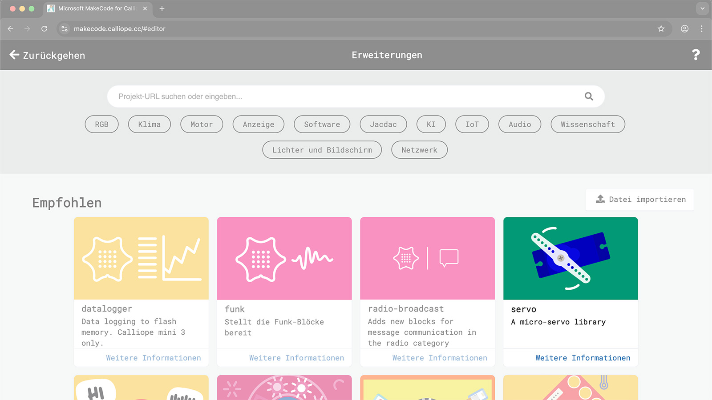The height and width of the screenshot is (400, 712).
Task: Switch to the Microsoft MakeCode browser tab
Action: click(96, 8)
